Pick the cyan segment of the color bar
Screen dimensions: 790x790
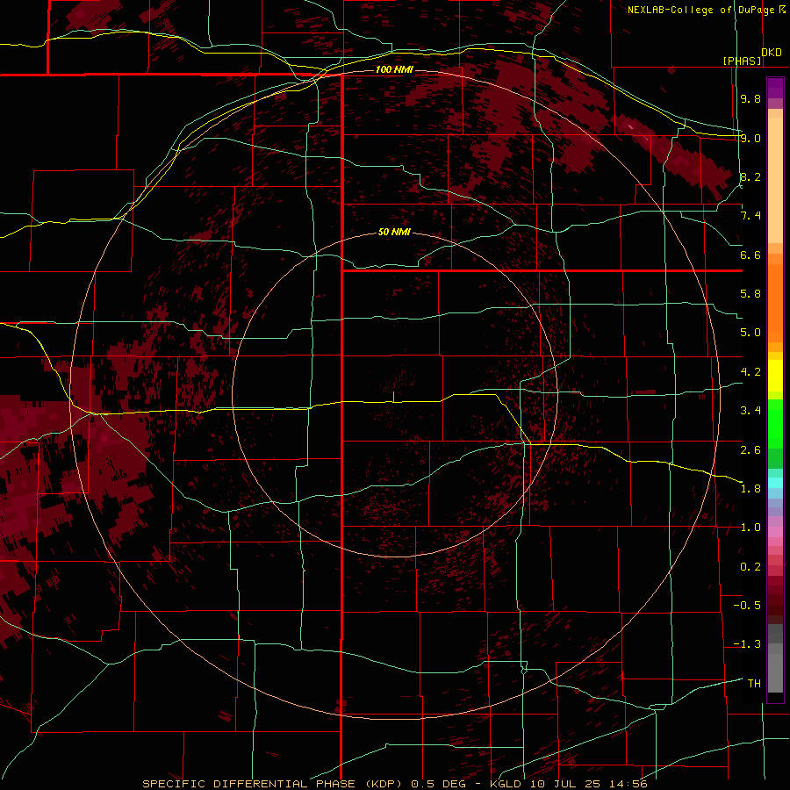click(x=775, y=483)
